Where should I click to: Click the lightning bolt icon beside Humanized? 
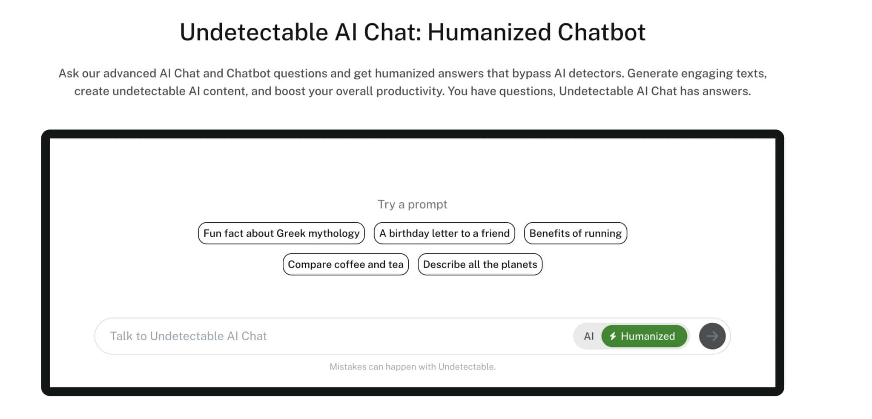[613, 336]
